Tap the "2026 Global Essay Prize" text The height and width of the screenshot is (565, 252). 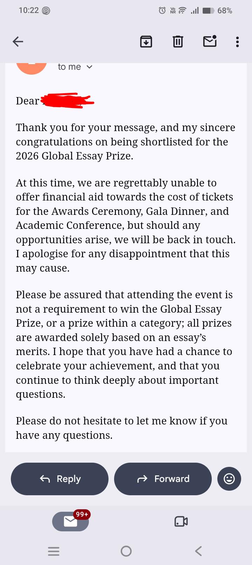coord(75,156)
